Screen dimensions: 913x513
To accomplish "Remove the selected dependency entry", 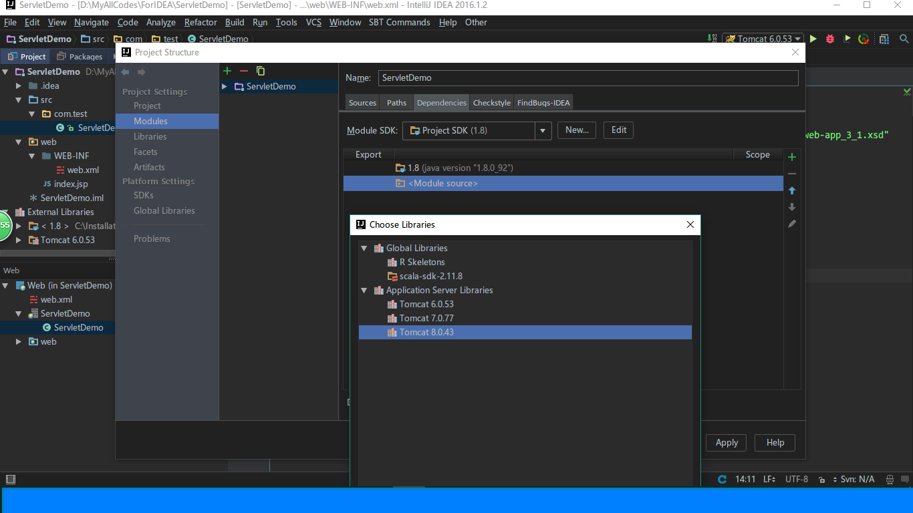I will click(x=792, y=174).
